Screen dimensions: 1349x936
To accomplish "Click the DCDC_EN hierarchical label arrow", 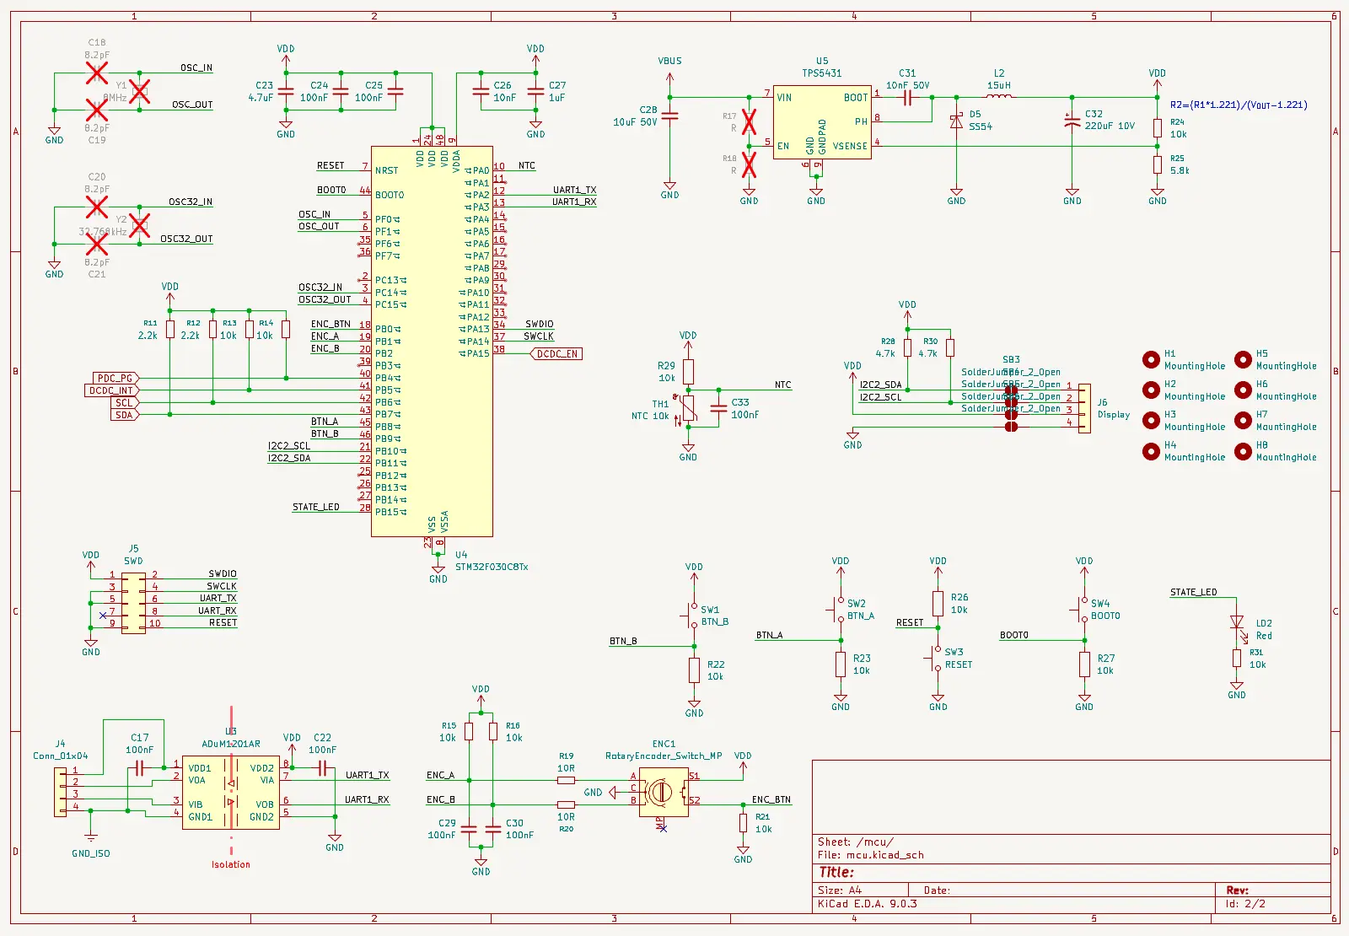I will tap(556, 353).
